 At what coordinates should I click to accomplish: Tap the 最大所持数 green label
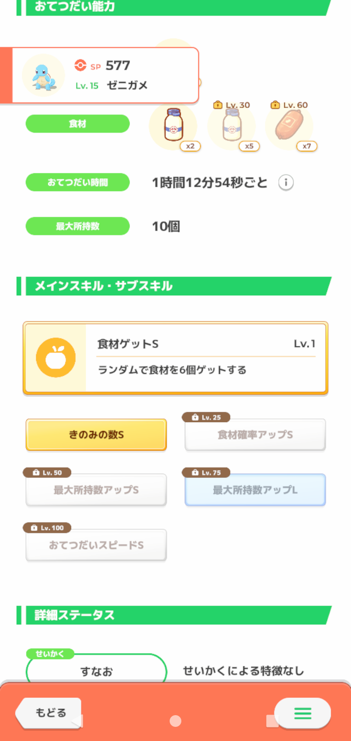coord(78,226)
